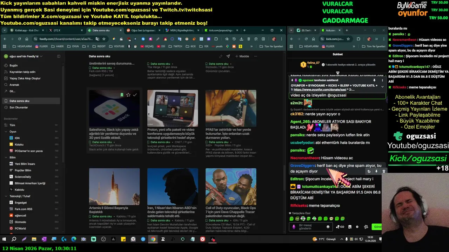Viewport: 449px width, 252px height.
Task: Open the oyunfor.com donate link
Action: 320,90
